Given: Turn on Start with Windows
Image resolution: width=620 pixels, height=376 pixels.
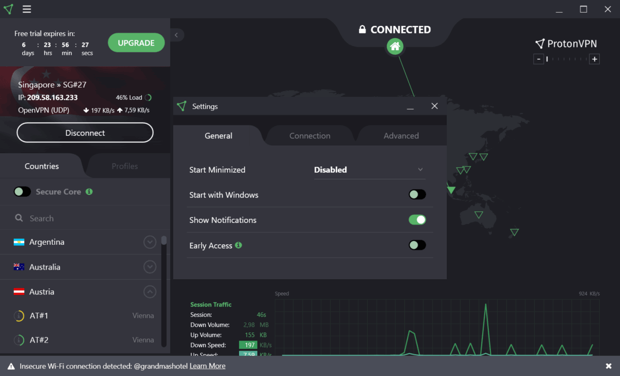Looking at the screenshot, I should (417, 195).
